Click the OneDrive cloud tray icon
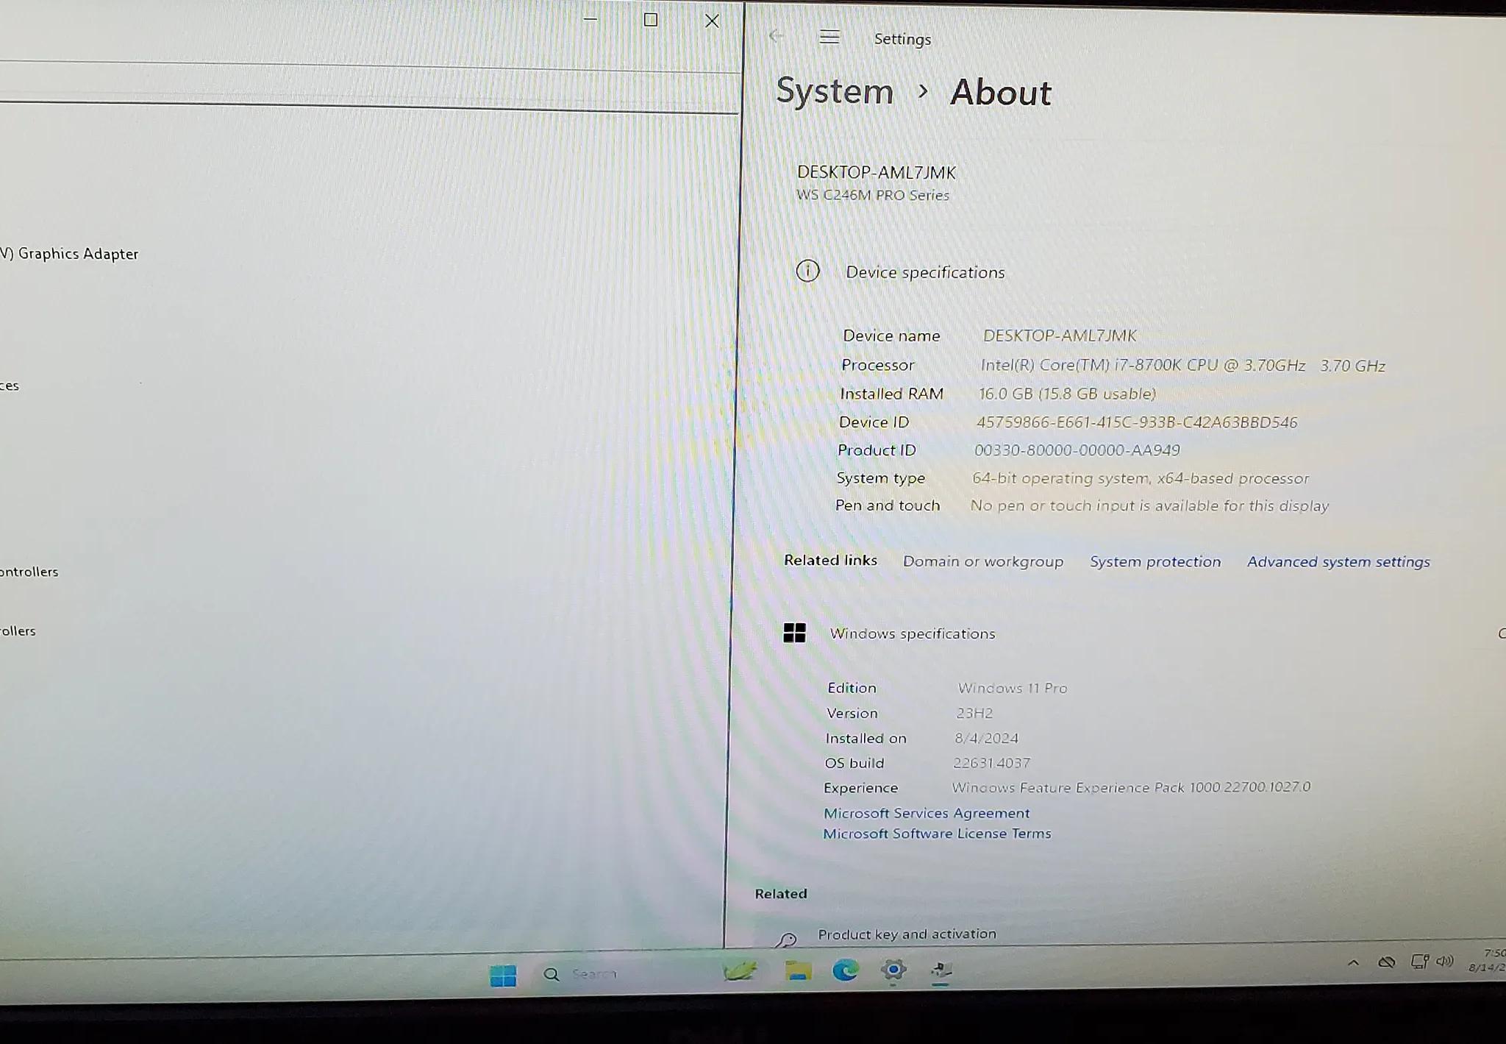 pyautogui.click(x=1387, y=962)
